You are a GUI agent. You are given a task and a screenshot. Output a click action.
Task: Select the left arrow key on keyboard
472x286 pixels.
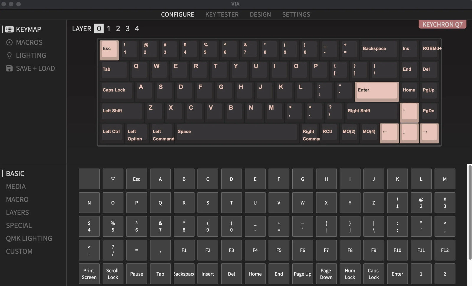point(389,132)
